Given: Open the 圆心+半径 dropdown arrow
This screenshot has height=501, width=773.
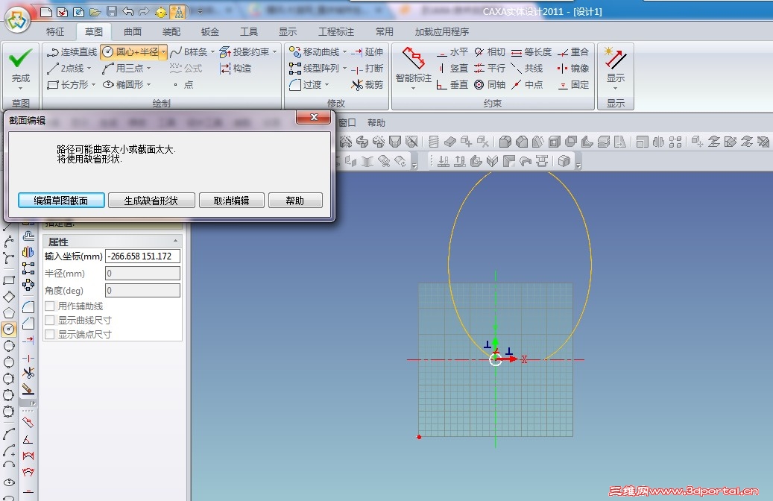Looking at the screenshot, I should 164,51.
